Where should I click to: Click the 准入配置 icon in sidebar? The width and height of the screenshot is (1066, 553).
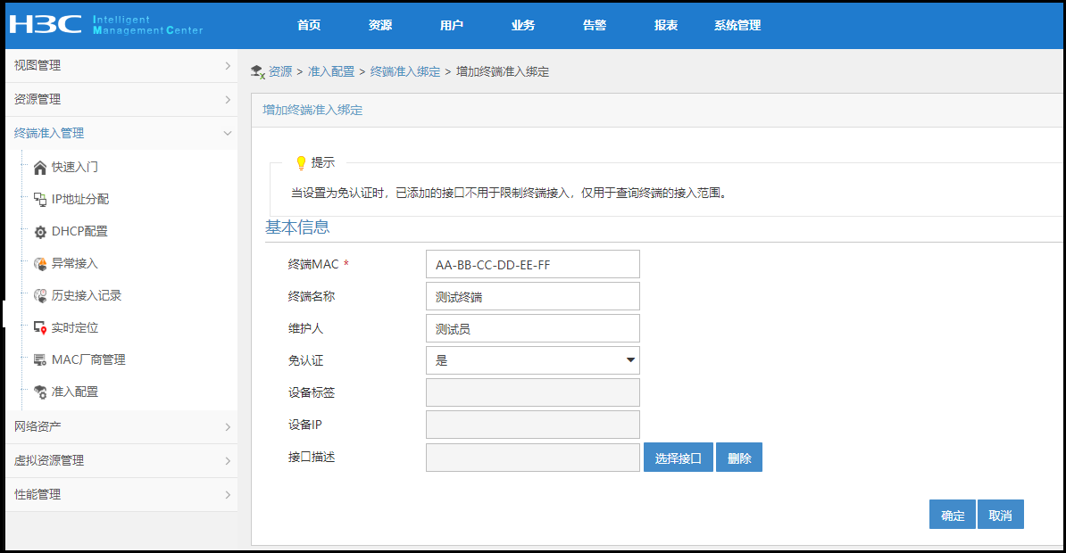pyautogui.click(x=39, y=392)
